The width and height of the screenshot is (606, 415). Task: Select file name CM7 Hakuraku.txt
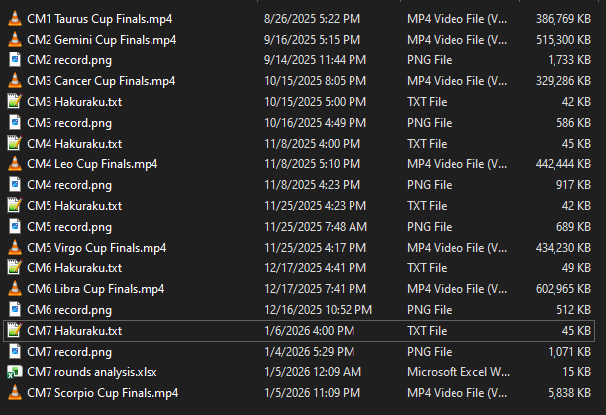click(74, 331)
